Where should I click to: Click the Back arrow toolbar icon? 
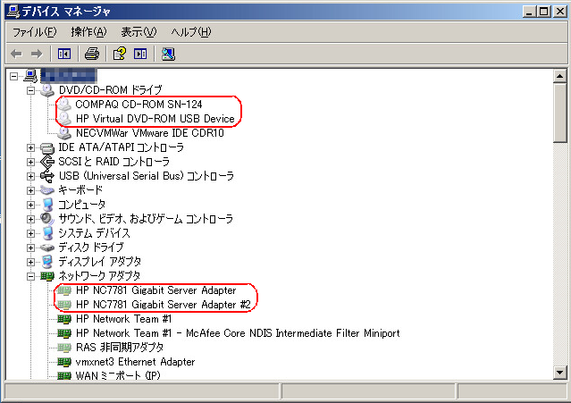(x=16, y=55)
